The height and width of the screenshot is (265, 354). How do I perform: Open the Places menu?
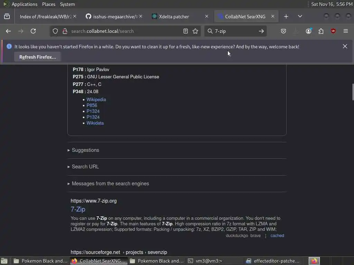coord(48,4)
